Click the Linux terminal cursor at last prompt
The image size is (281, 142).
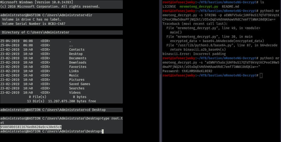coord(261,76)
